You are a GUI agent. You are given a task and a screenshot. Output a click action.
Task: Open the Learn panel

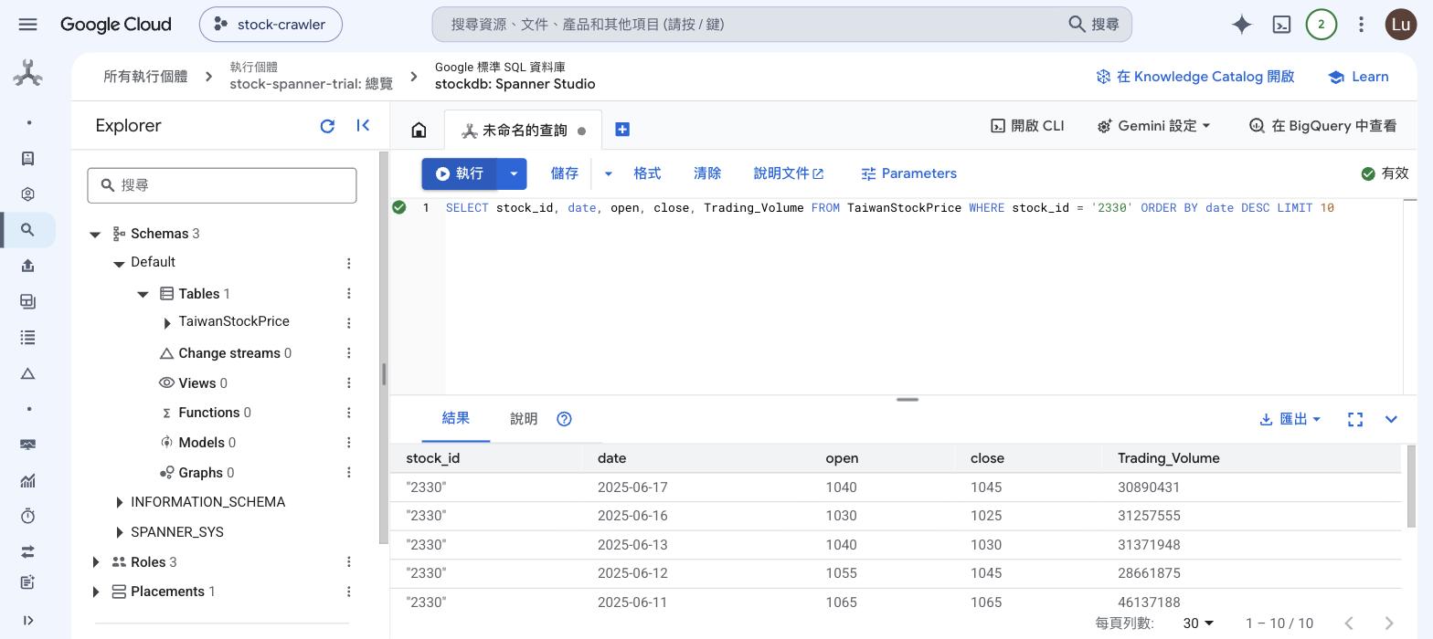coord(1358,77)
